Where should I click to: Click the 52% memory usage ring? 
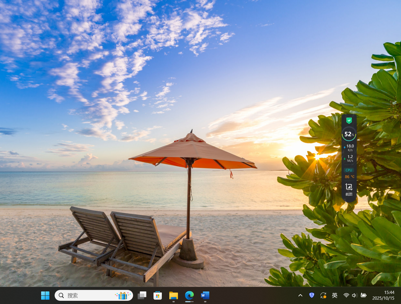[x=349, y=134]
